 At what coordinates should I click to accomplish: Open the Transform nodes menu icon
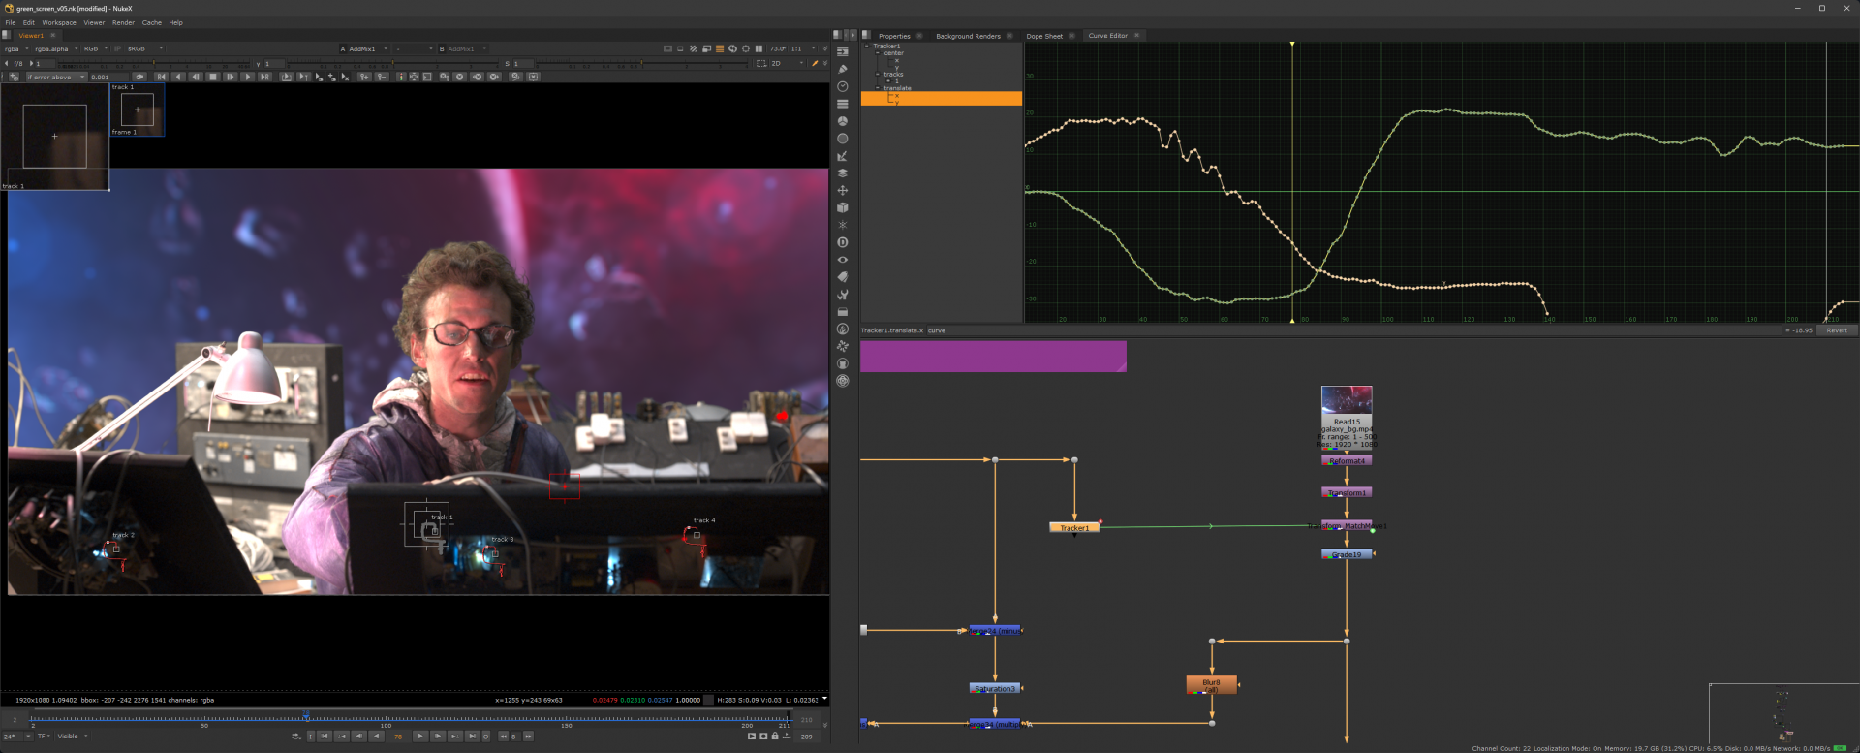pos(842,190)
